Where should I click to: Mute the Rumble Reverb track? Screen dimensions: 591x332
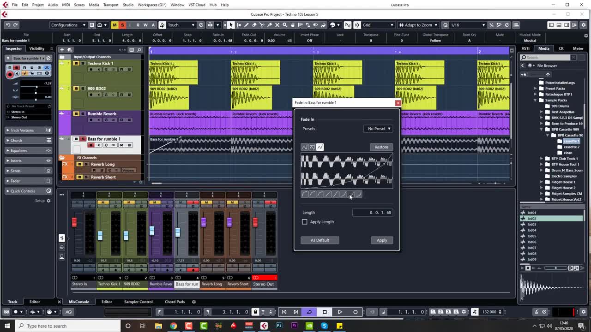(76, 114)
